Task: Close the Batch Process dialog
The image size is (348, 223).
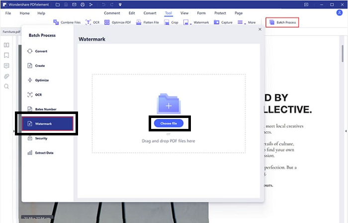Action: pos(260,29)
